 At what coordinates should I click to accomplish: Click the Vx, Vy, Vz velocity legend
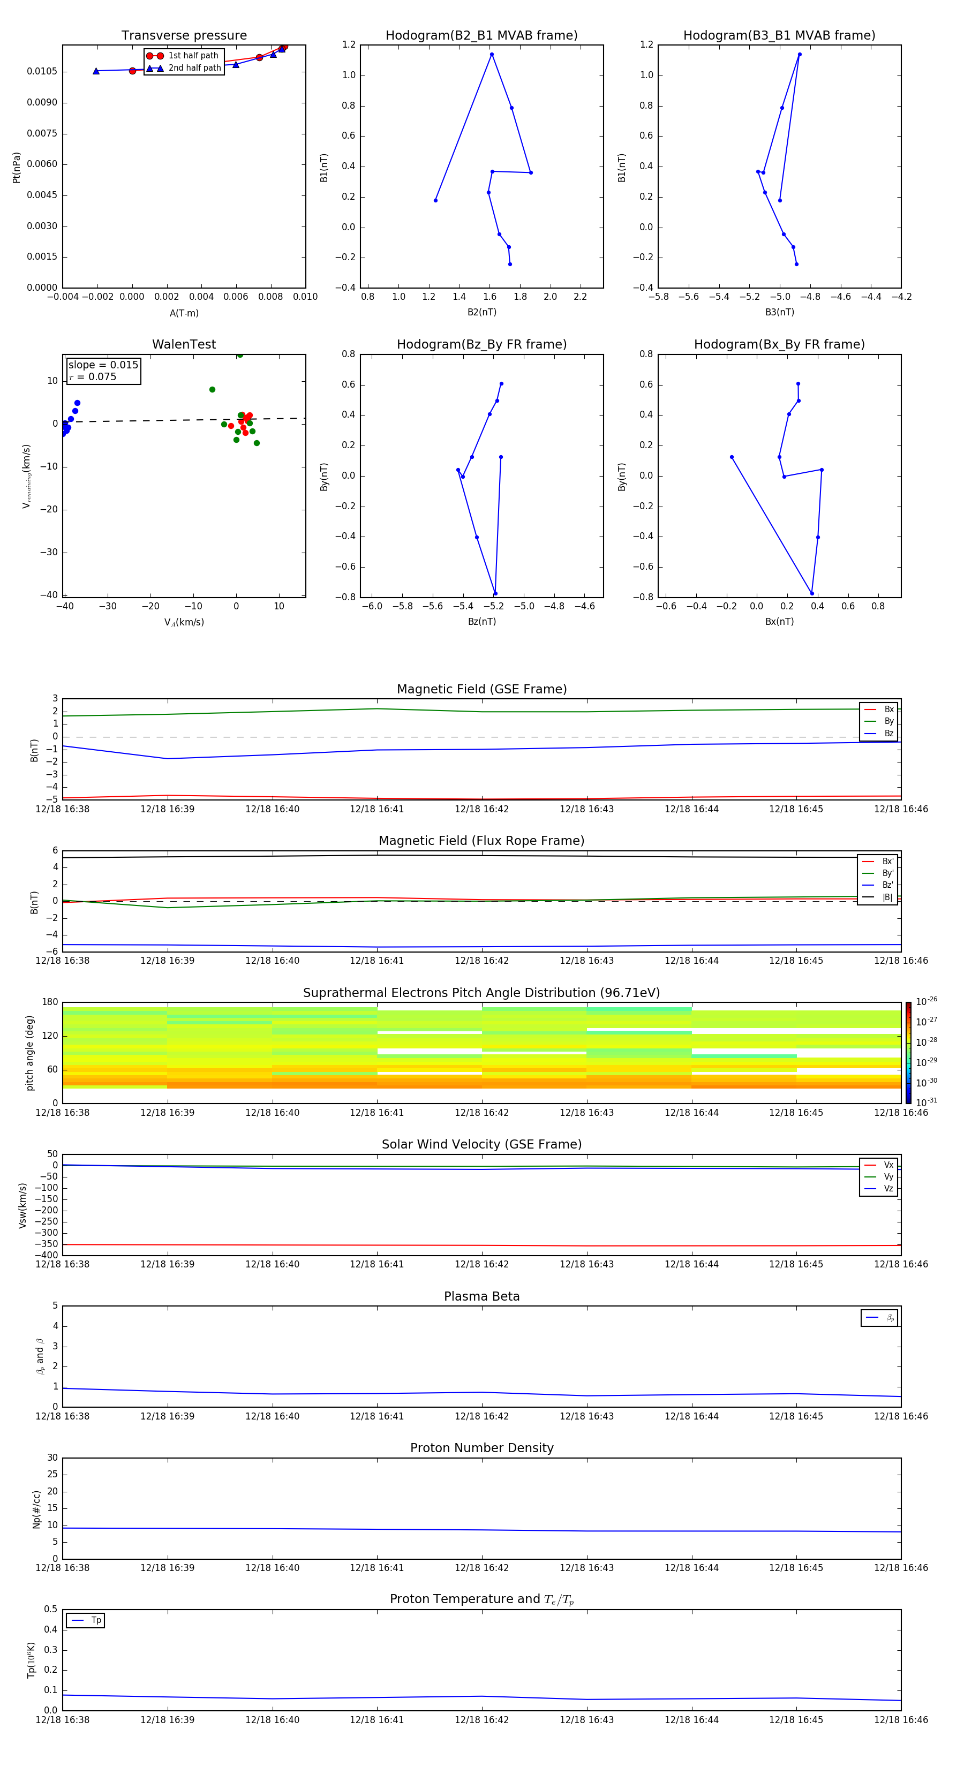[878, 1177]
